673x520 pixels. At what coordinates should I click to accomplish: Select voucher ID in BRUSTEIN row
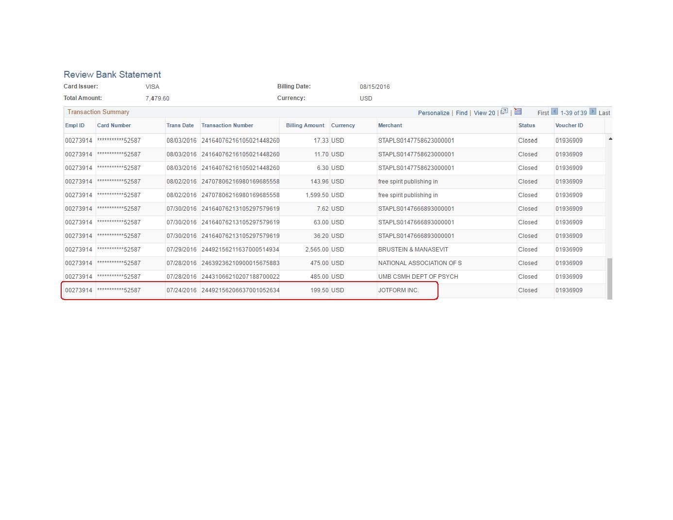569,249
